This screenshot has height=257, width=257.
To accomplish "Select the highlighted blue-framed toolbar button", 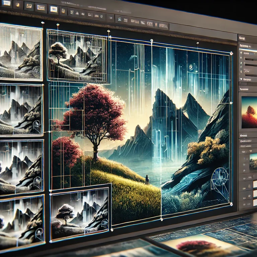I will (54, 9).
